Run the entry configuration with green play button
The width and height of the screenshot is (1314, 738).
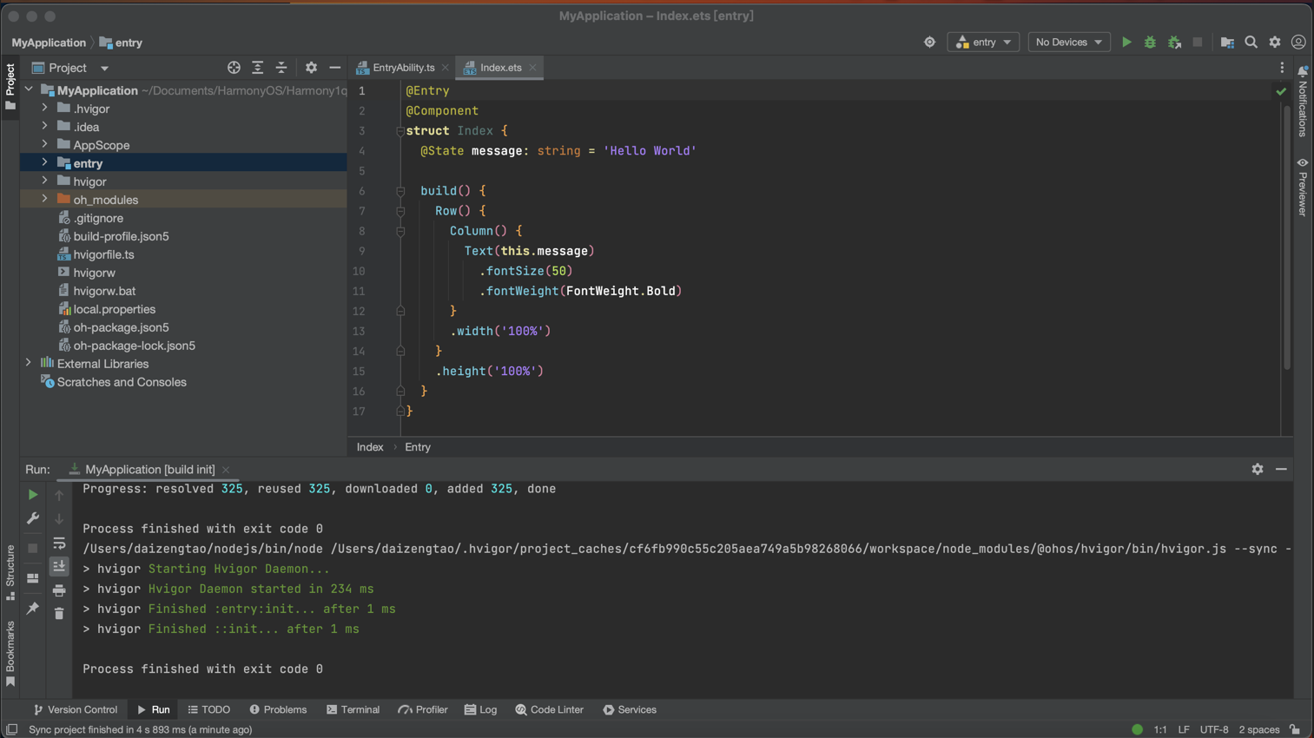[x=1126, y=42]
